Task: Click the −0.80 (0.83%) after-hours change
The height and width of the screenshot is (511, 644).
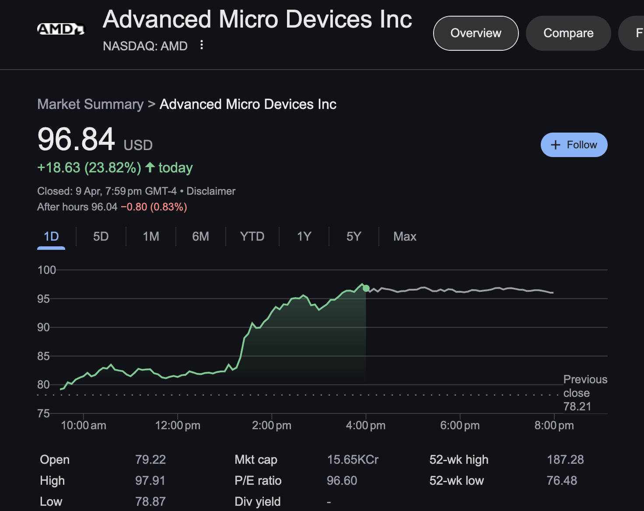Action: (154, 207)
